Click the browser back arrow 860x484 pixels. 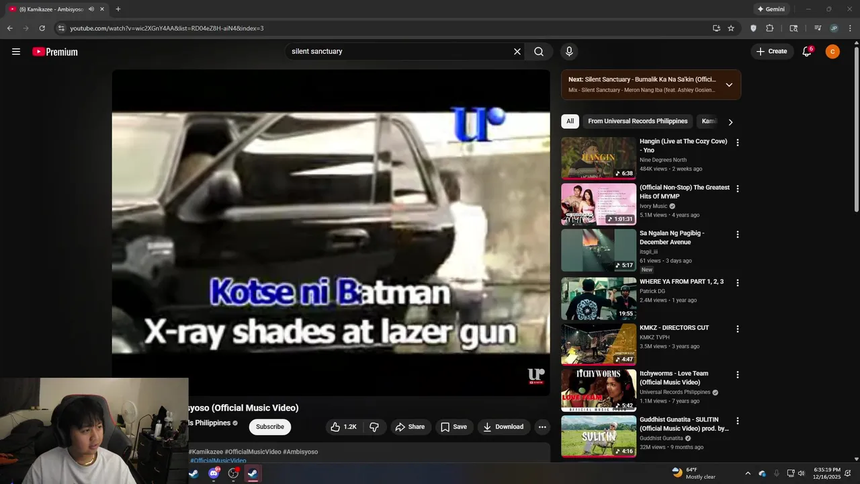[9, 28]
